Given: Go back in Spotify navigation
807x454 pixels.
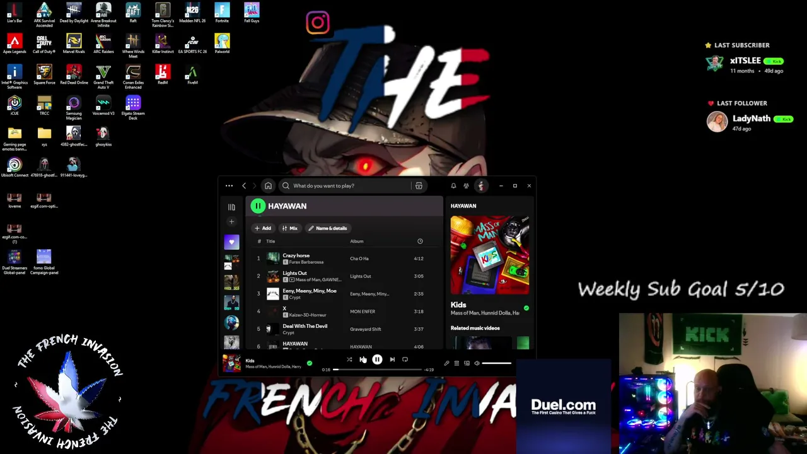Looking at the screenshot, I should point(244,186).
